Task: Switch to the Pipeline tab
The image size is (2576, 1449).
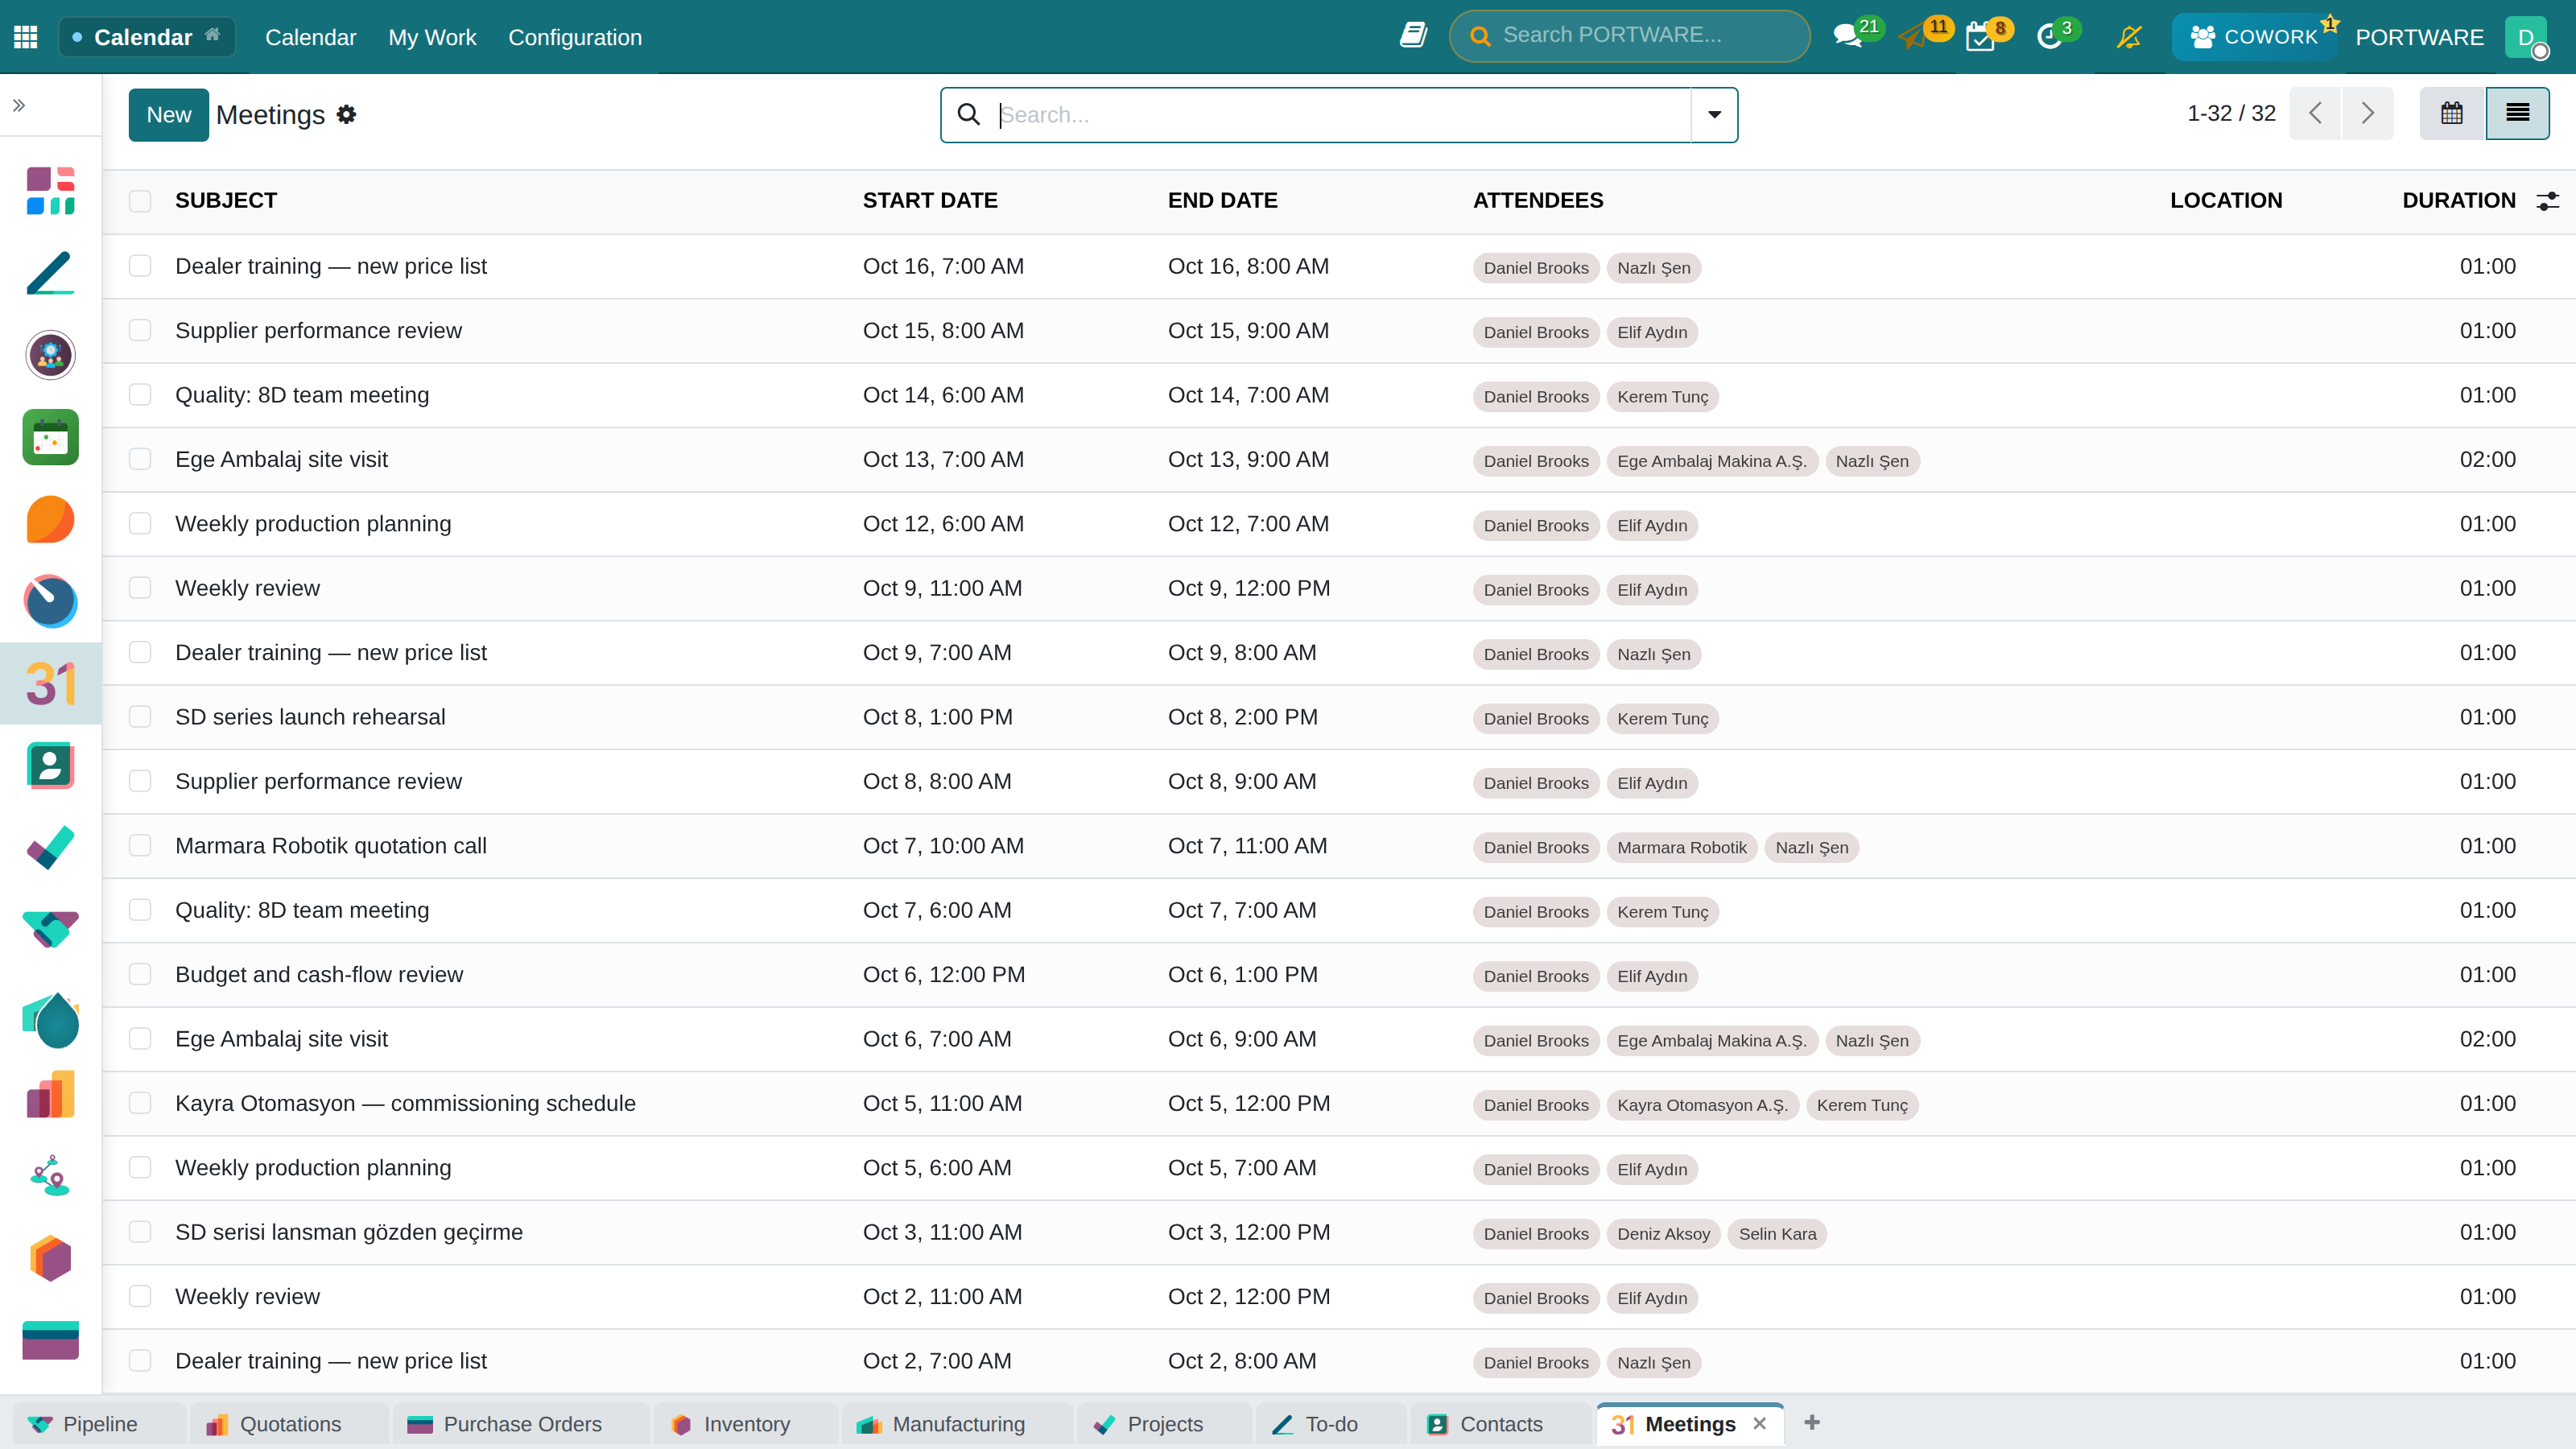Action: coord(99,1424)
